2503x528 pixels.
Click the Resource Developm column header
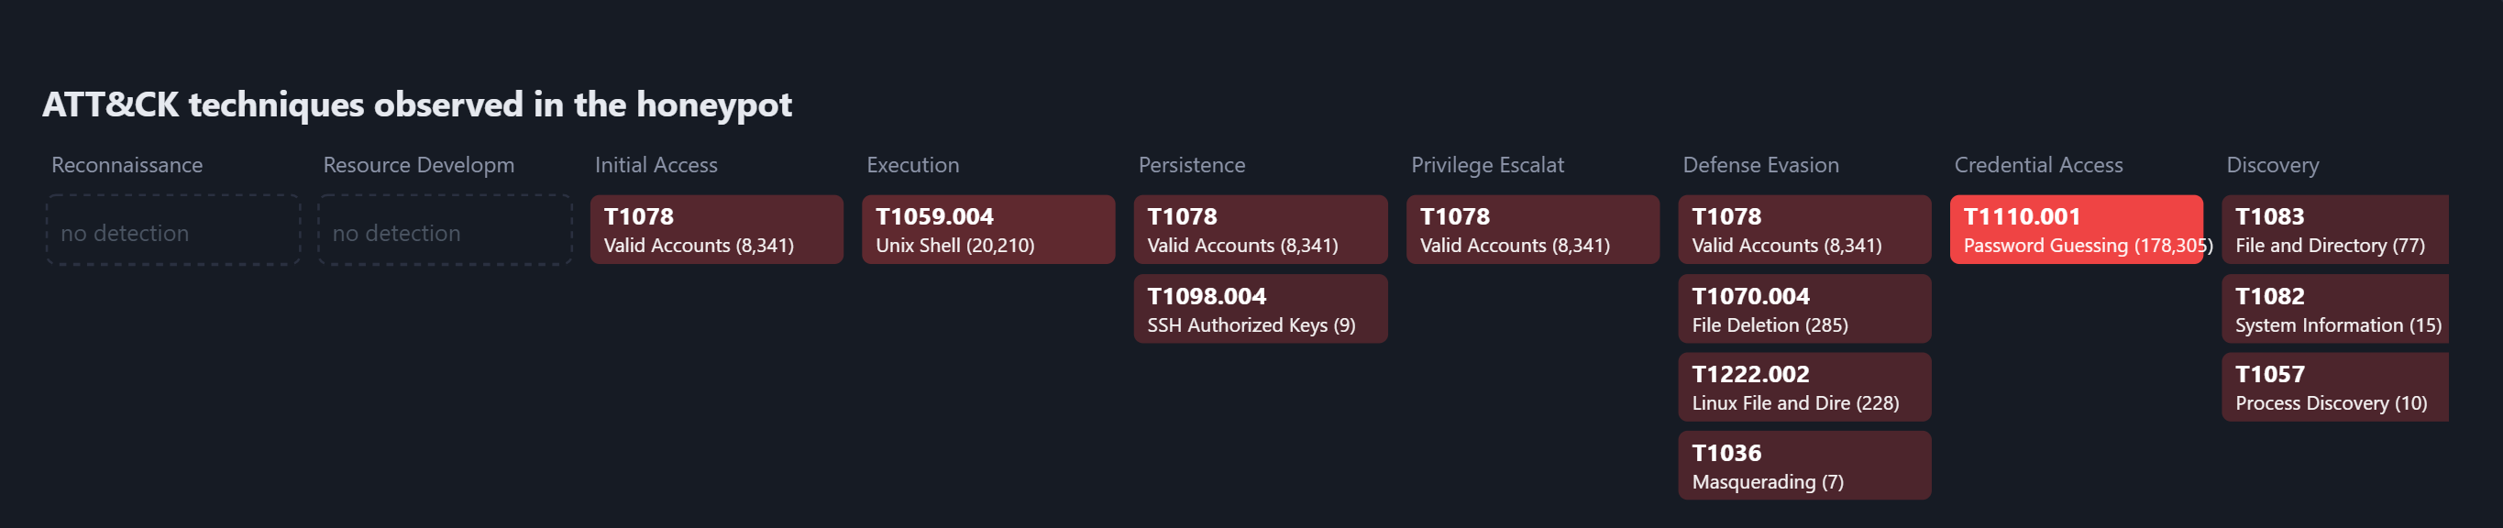tap(419, 165)
